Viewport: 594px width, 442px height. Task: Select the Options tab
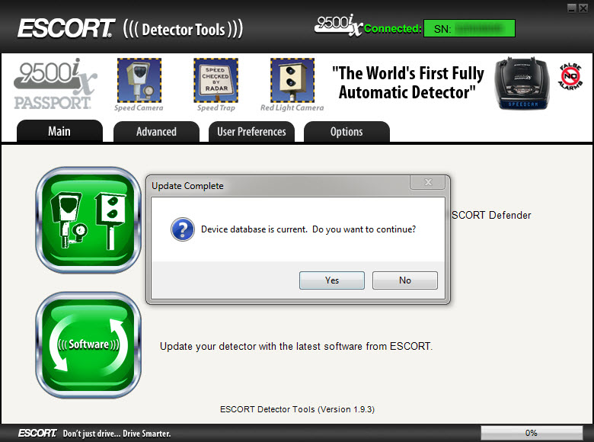(346, 132)
